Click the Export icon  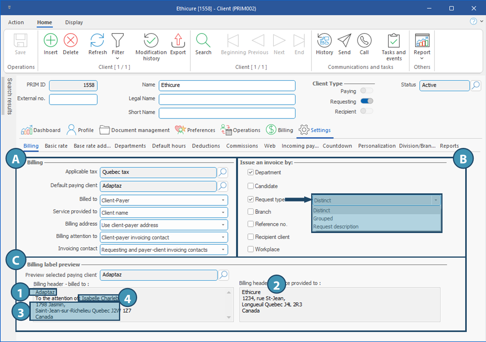[178, 40]
